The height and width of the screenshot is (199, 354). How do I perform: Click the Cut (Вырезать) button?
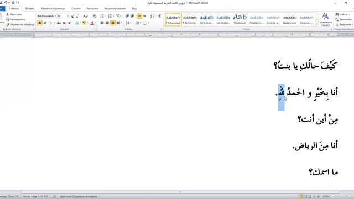tap(14, 14)
